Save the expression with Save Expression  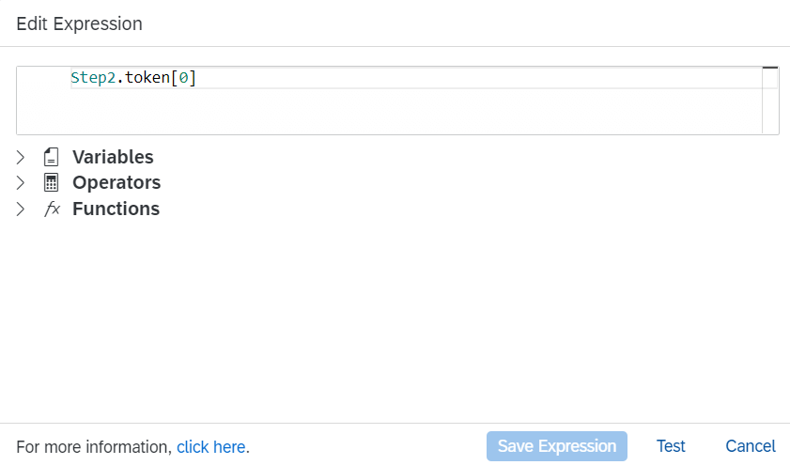(557, 446)
